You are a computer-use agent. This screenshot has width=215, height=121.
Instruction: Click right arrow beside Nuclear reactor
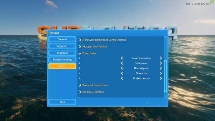tap(161, 78)
